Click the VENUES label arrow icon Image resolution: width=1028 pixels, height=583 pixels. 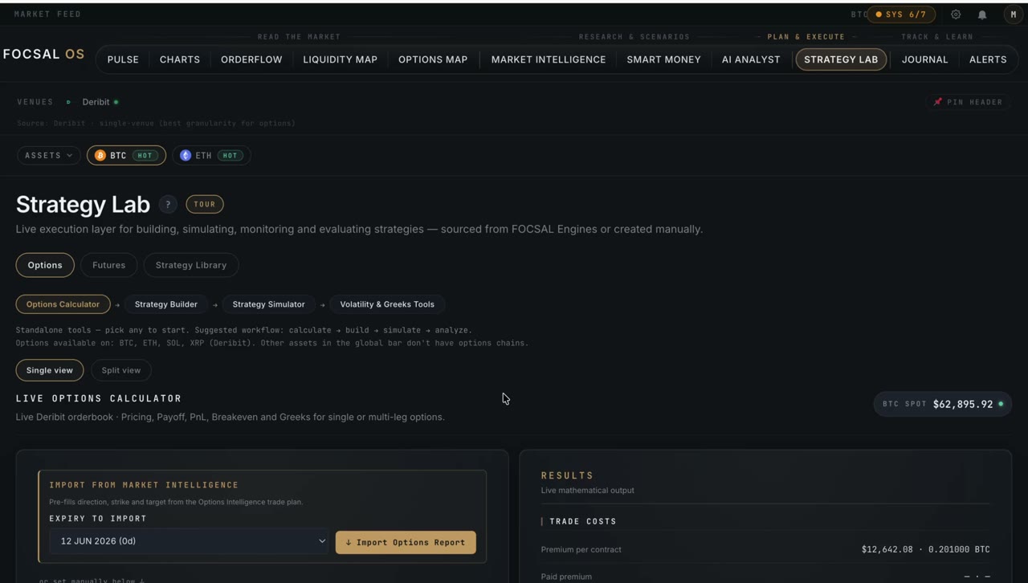68,102
